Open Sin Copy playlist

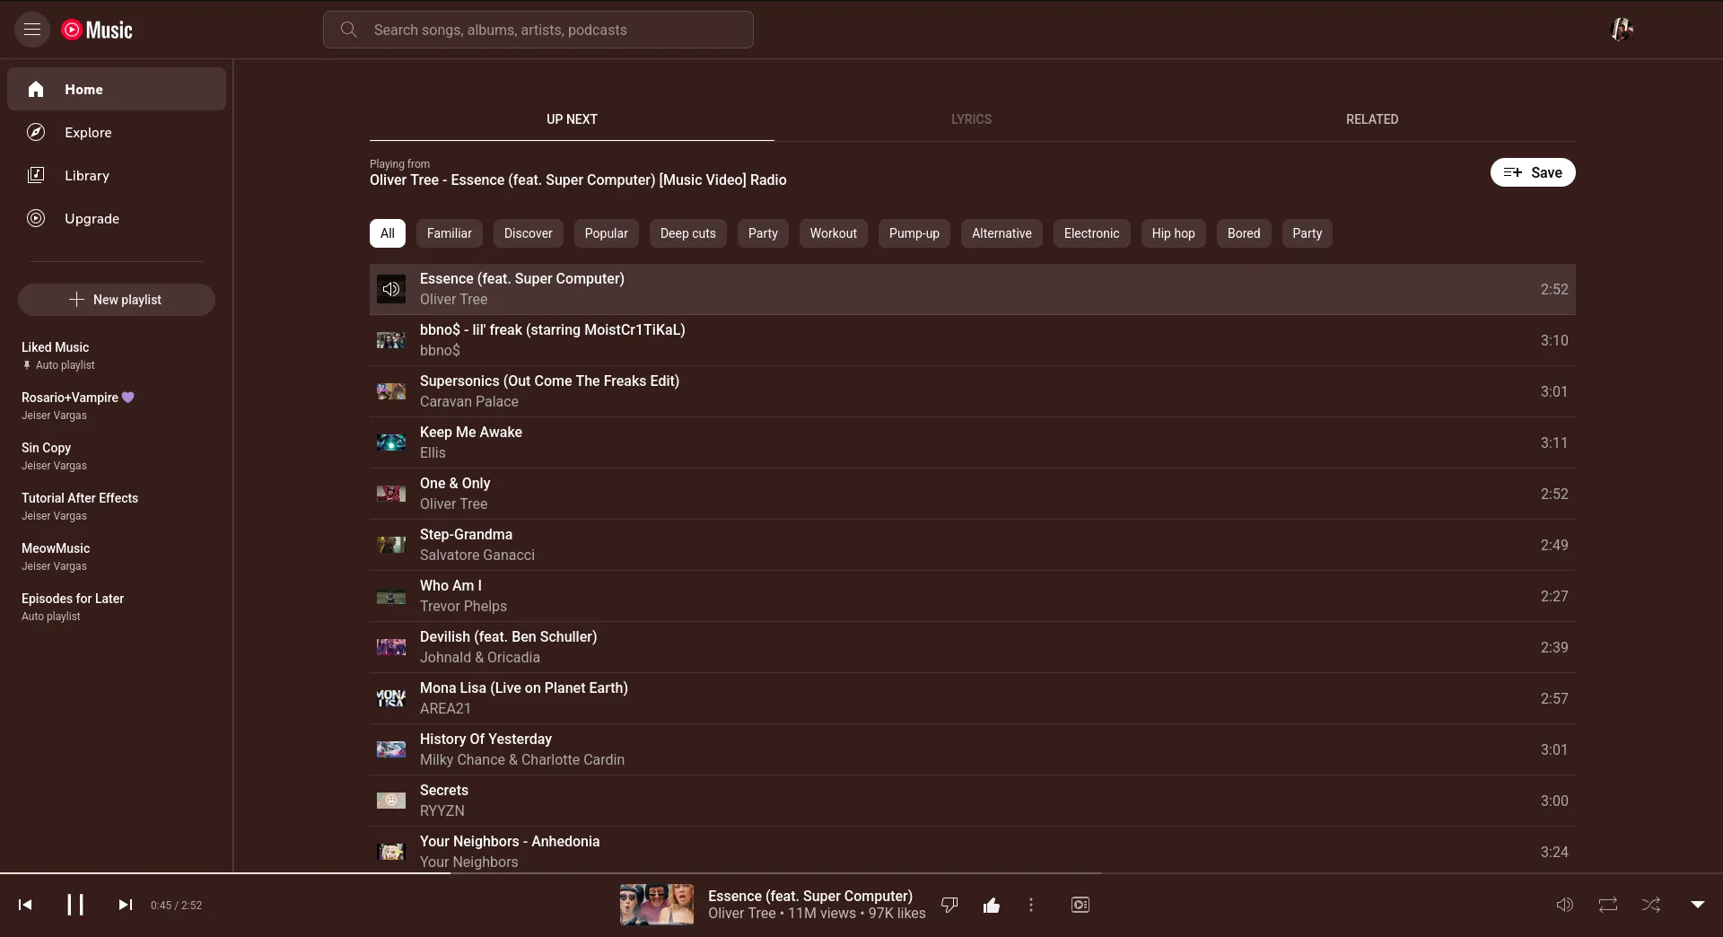(117, 456)
